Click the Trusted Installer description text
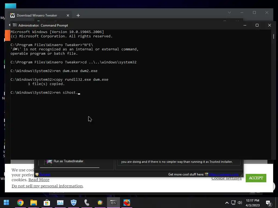278x208 pixels. 177,162
